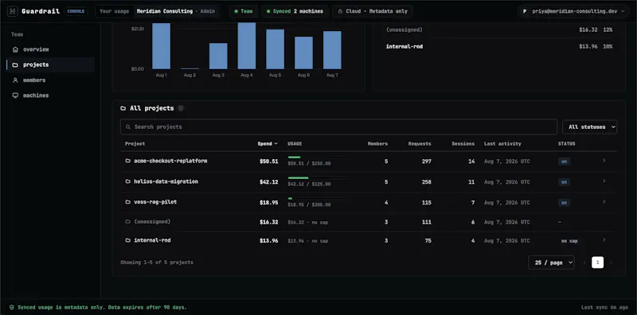Screen dimensions: 637x315
Task: Click the Last activity column header
Action: [x=502, y=144]
